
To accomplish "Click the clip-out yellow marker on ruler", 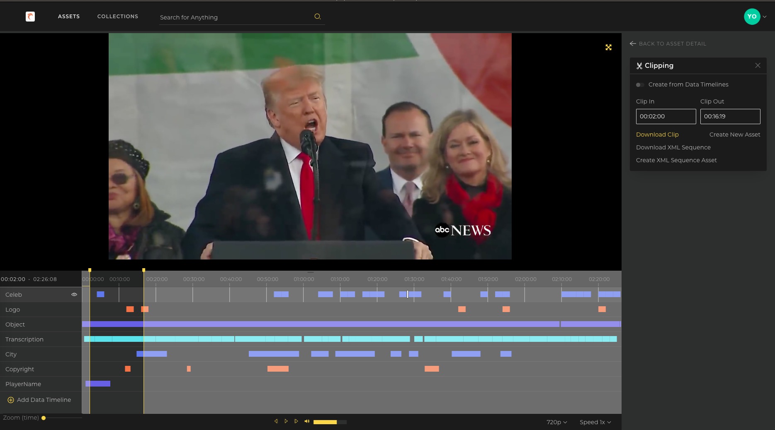I will 143,270.
